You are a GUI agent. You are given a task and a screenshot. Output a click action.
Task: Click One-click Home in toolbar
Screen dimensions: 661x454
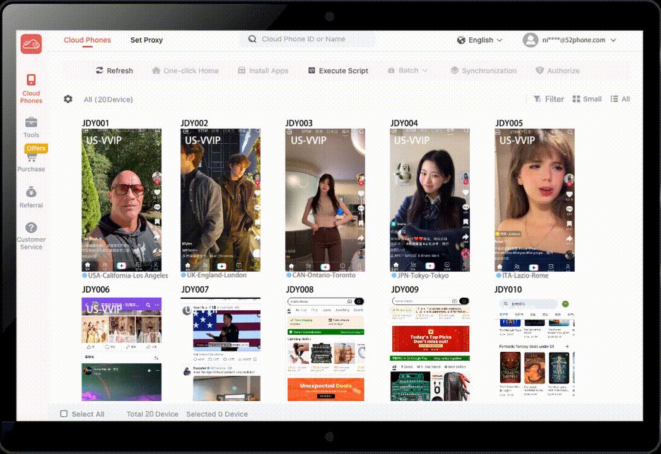(185, 71)
